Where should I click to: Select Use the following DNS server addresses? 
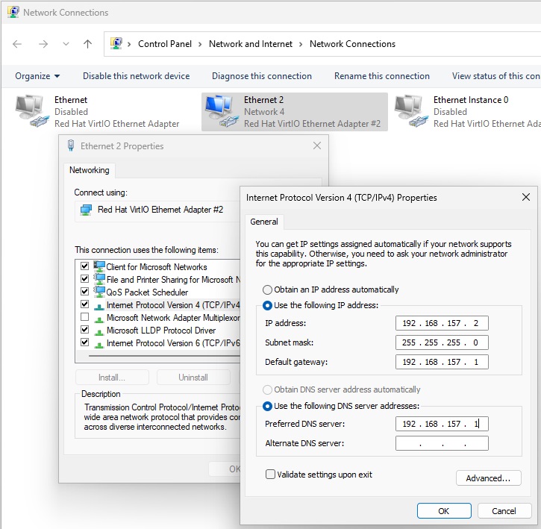(x=341, y=406)
